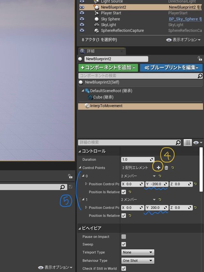Reset the element 0 Position Control Point to default
Viewport: 204px width, 272px height.
[195, 184]
